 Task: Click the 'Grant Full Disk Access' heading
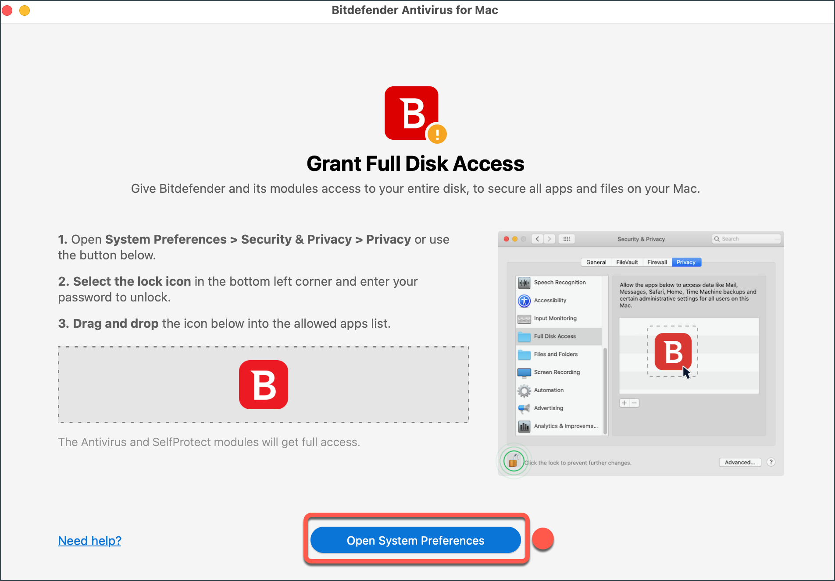[415, 163]
